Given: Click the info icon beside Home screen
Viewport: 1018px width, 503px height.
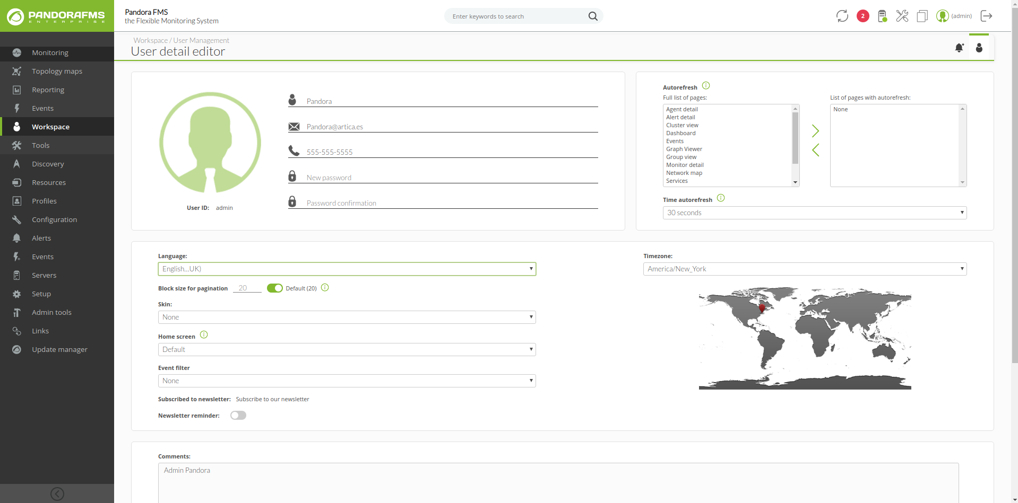Looking at the screenshot, I should 204,334.
